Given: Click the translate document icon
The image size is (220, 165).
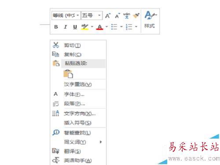Looking at the screenshot, I should (56, 151).
